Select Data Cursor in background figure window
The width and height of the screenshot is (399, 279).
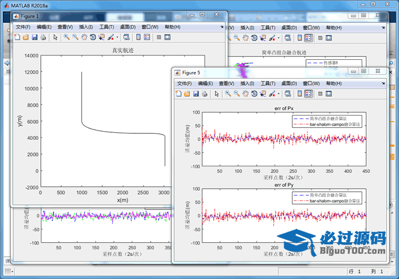[263, 38]
